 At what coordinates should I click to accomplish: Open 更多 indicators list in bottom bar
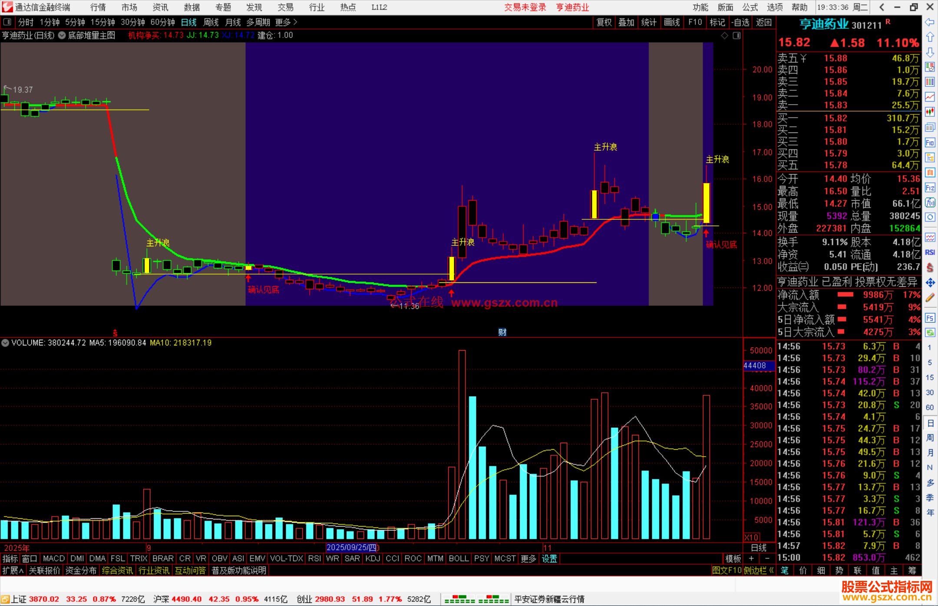pyautogui.click(x=528, y=559)
